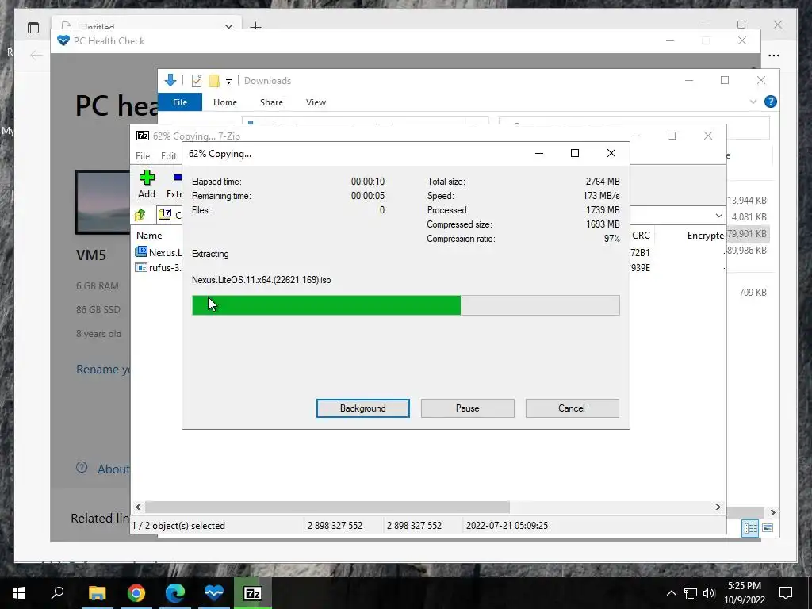This screenshot has width=812, height=609.
Task: Open the Share ribbon tab in Downloads
Action: click(x=271, y=102)
